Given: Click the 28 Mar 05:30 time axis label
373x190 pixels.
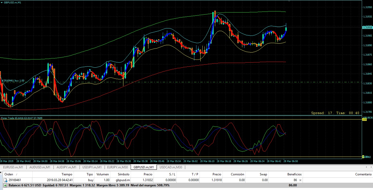Looking at the screenshot, I should (x=124, y=161).
